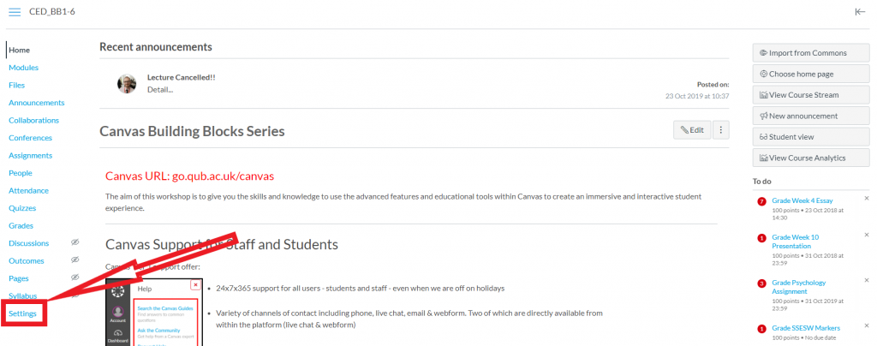This screenshot has width=877, height=346.
Task: Open the Lecture Cancelled!! announcement
Action: pos(182,77)
